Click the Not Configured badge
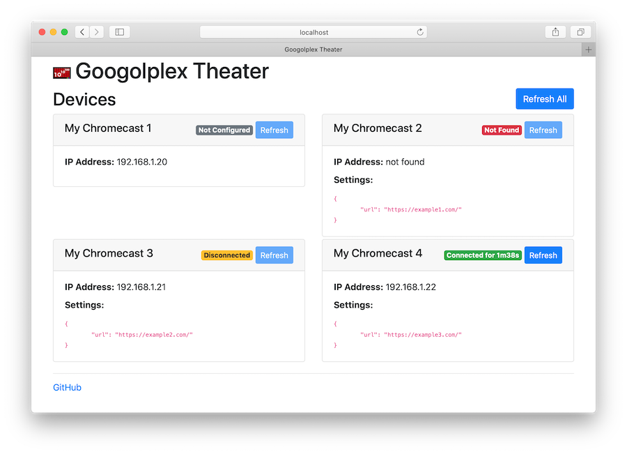The height and width of the screenshot is (454, 627). tap(224, 130)
